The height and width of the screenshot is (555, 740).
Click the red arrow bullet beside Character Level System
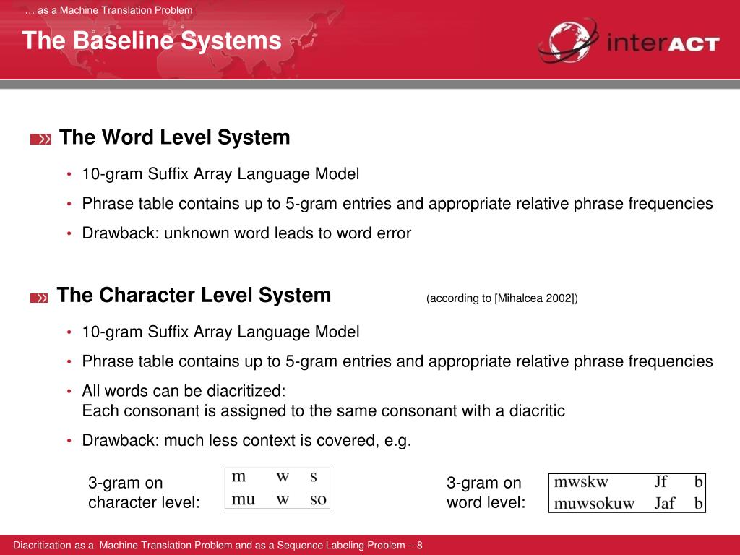tap(39, 298)
